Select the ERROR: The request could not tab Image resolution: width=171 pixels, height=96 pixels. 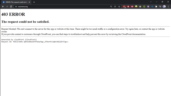[x=16, y=2]
